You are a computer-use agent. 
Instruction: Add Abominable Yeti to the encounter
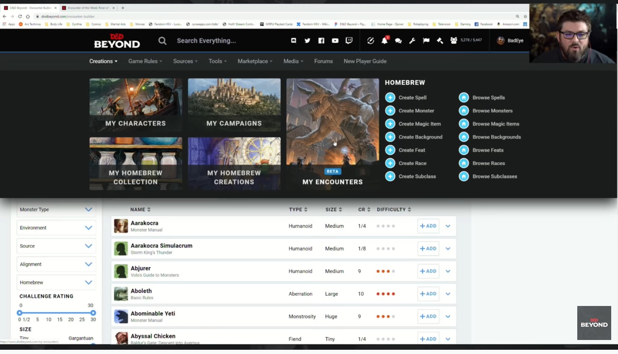click(428, 316)
